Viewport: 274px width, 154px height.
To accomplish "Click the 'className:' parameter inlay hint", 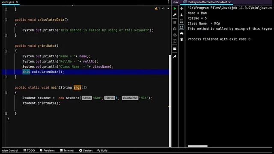I will 130,98.
